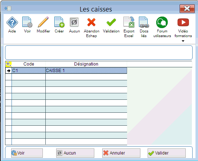Select the Modifier pencil icon
This screenshot has width=198, height=161.
click(x=43, y=22)
